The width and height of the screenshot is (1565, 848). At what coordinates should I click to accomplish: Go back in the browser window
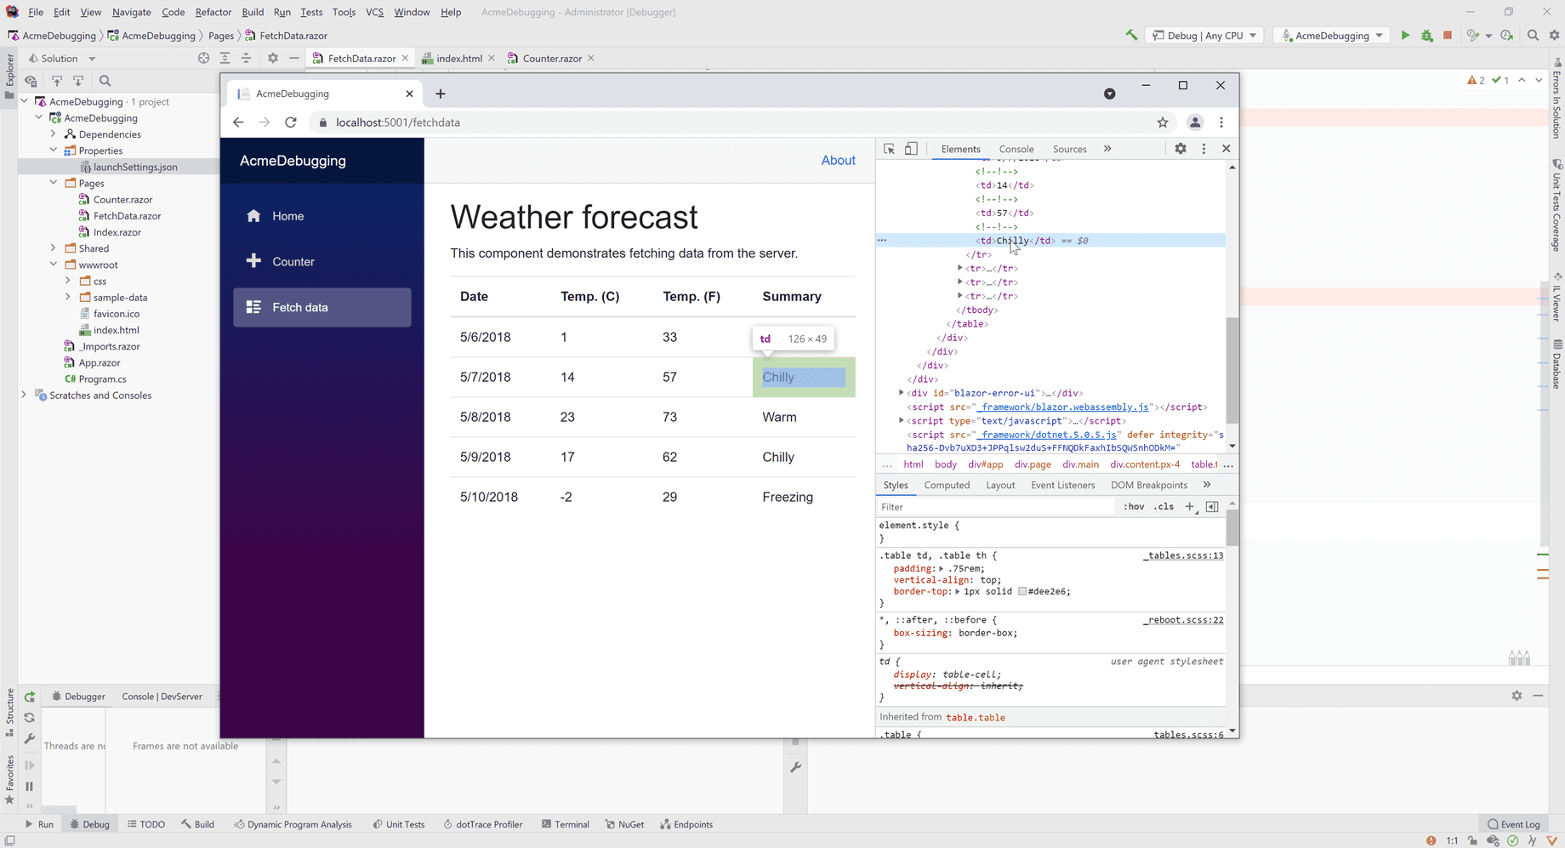[x=238, y=122]
